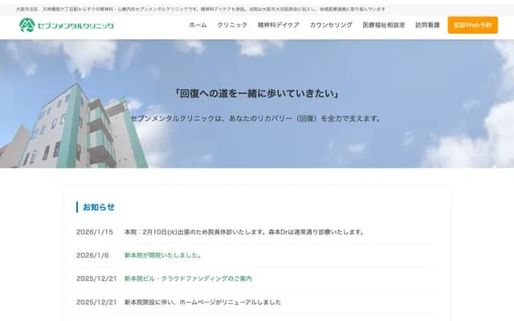Click the 2月10日 院長休診 news entry text
The width and height of the screenshot is (514, 321).
click(244, 232)
